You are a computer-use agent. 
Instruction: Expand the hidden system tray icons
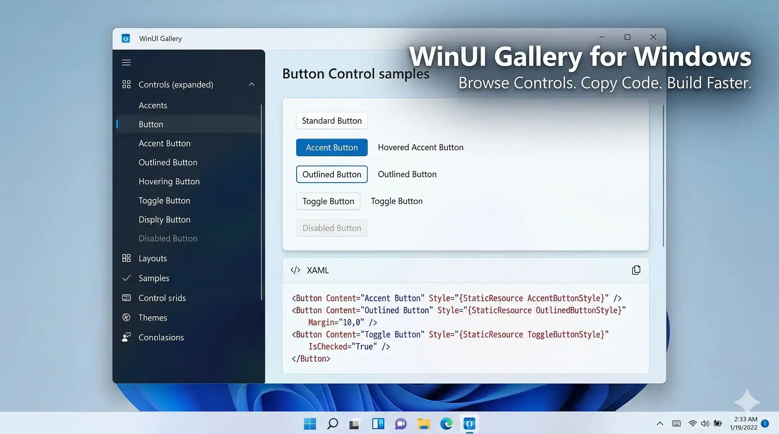click(x=659, y=423)
